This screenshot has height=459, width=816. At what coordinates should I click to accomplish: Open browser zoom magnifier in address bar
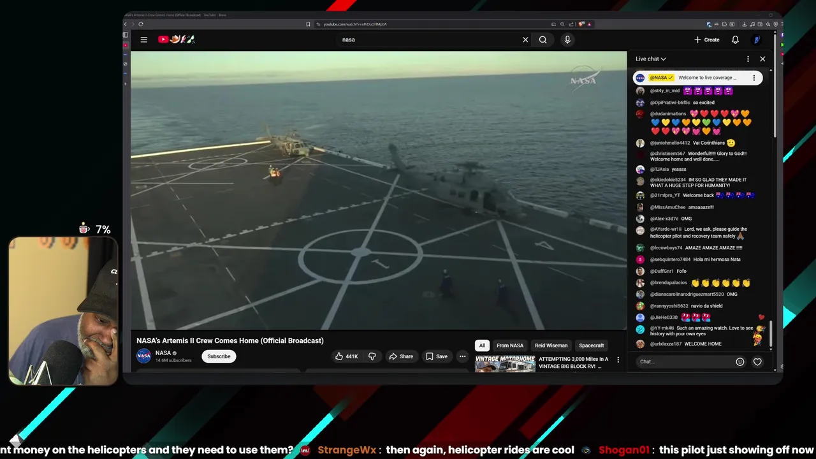[x=562, y=24]
